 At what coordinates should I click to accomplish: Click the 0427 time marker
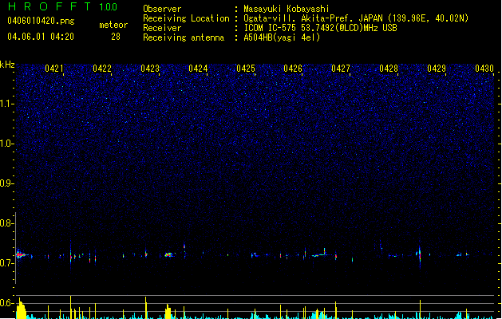pos(341,69)
